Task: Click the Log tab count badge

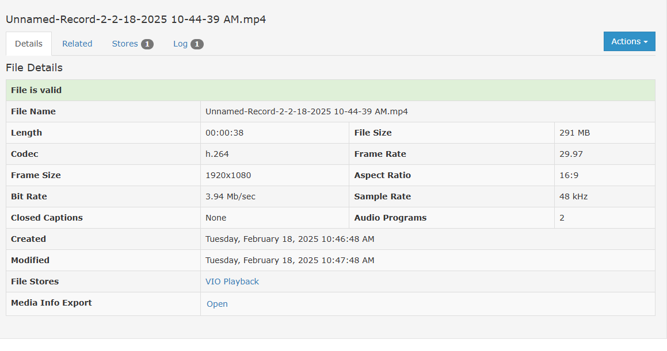Action: tap(196, 43)
